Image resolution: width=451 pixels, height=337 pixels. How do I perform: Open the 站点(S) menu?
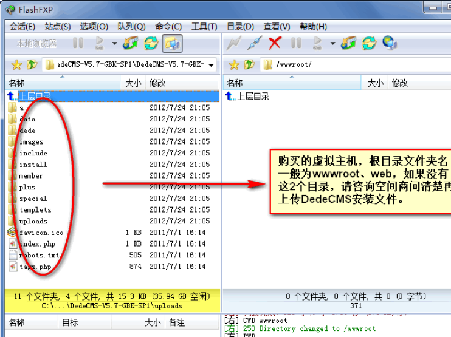pyautogui.click(x=58, y=26)
